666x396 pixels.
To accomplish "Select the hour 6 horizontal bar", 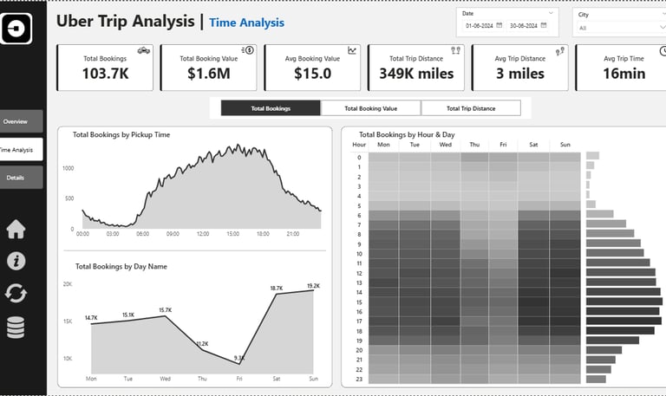I will (x=600, y=214).
